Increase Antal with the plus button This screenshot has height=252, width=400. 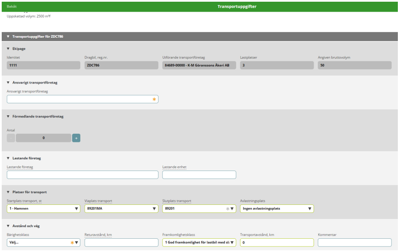76,138
